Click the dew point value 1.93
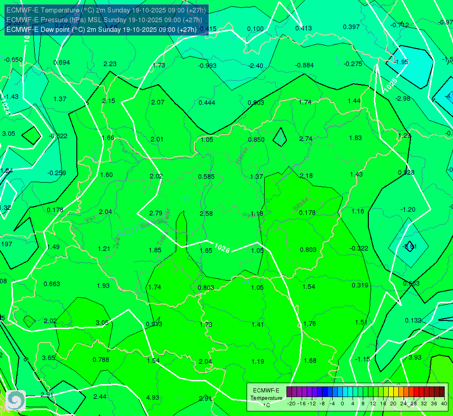Image resolution: width=453 pixels, height=416 pixels. point(103,286)
